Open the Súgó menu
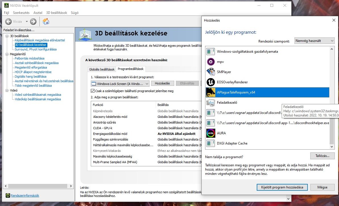This screenshot has height=206, width=339. [75, 13]
